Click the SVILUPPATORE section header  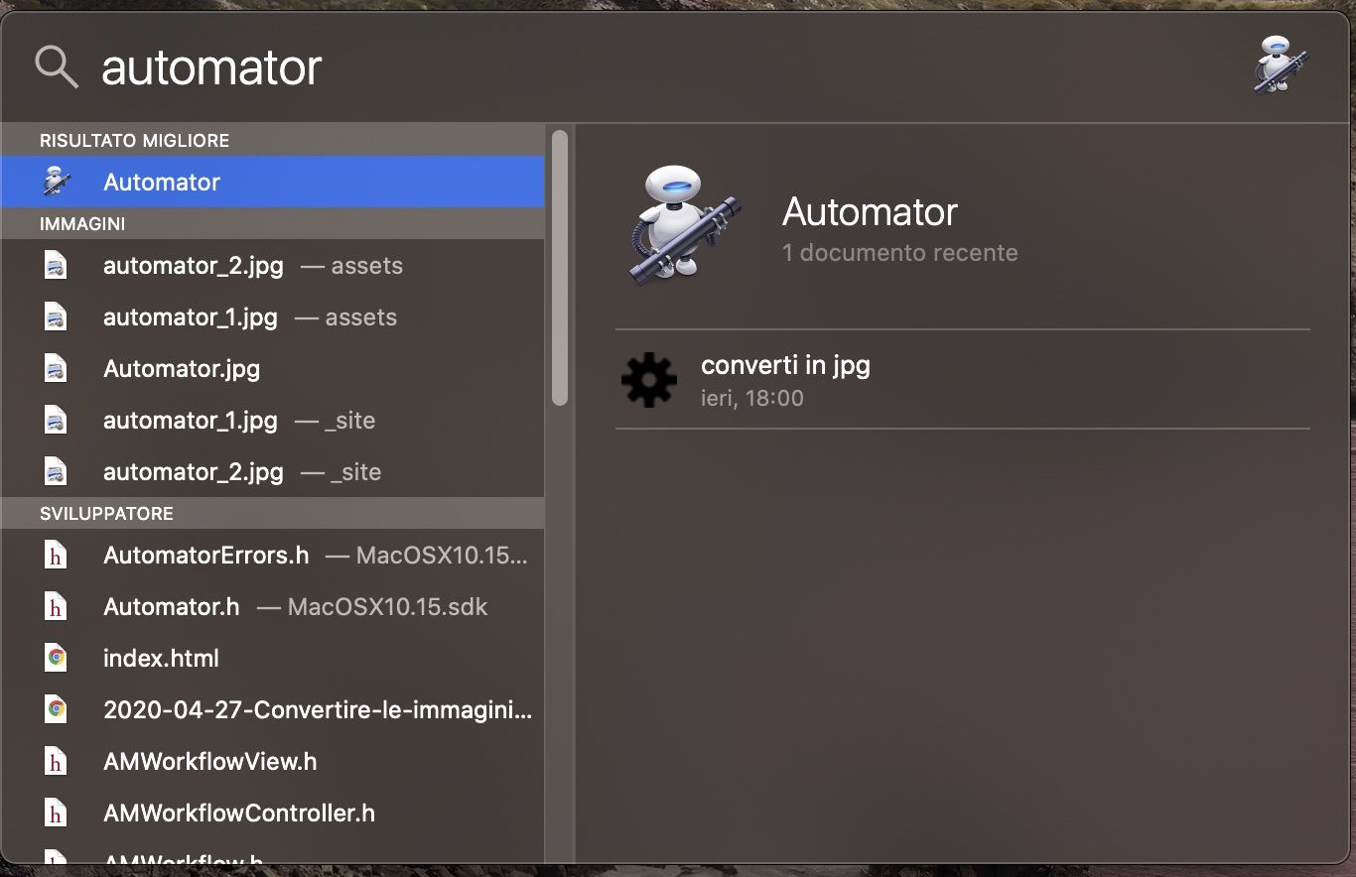273,514
